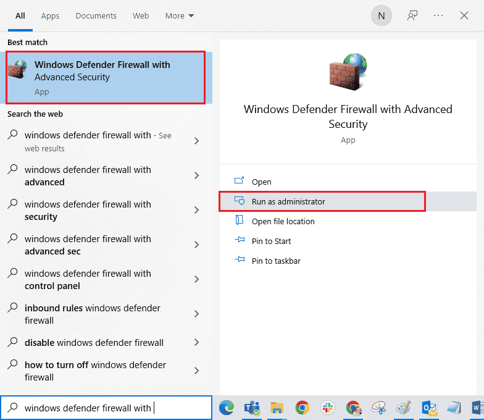
Task: Switch to the Documents tab
Action: coord(96,16)
